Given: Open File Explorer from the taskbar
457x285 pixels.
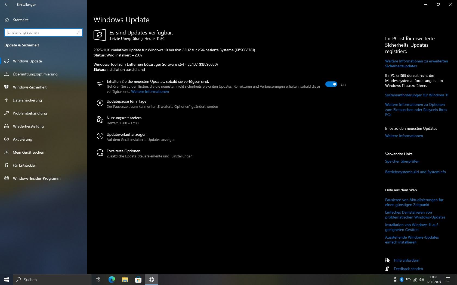Looking at the screenshot, I should 125,280.
